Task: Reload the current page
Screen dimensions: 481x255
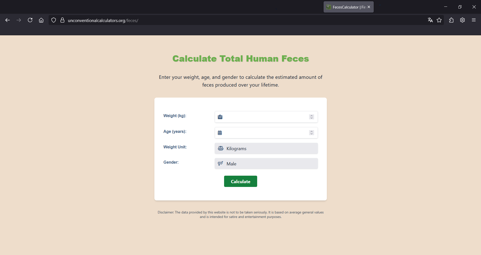Action: pos(30,20)
